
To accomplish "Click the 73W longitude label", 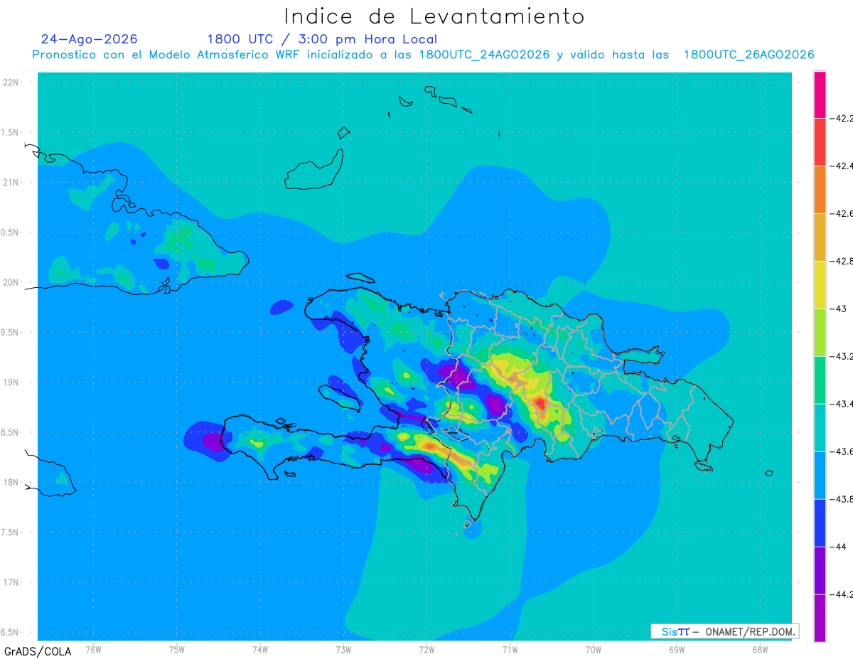I will [x=343, y=649].
